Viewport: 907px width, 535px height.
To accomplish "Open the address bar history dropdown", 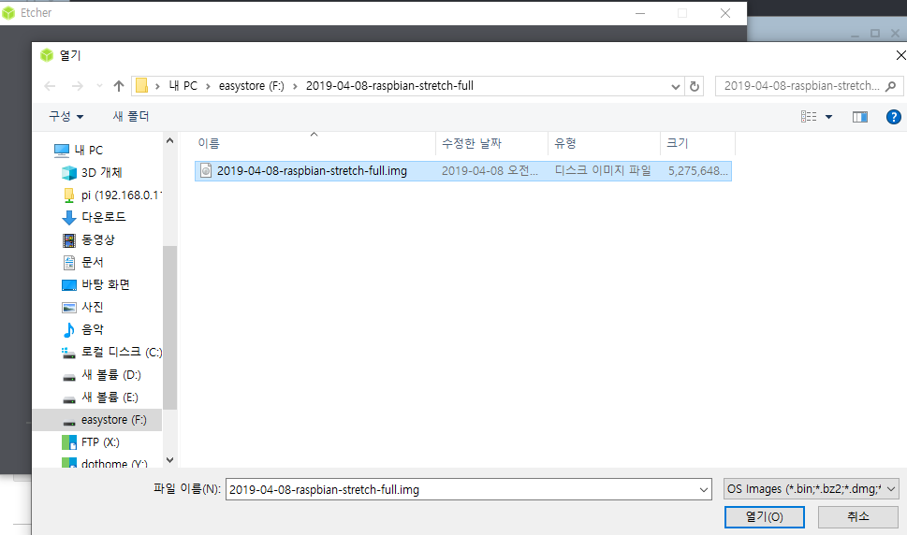I will 675,87.
